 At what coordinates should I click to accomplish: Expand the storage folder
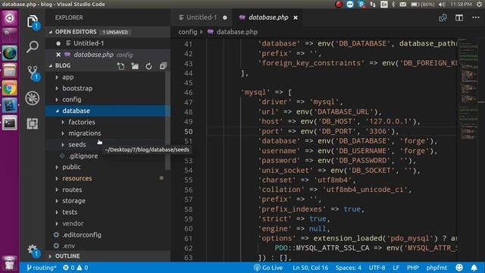pyautogui.click(x=108, y=201)
